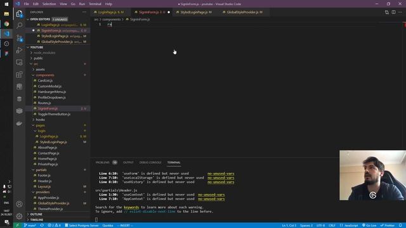
Task: Click the Go Live status bar button
Action: click(x=369, y=225)
